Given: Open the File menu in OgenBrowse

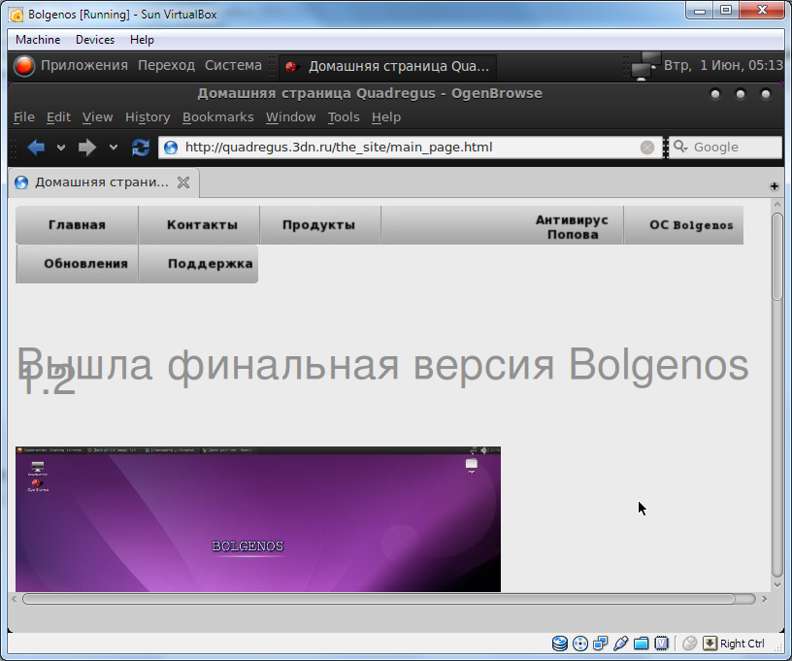Looking at the screenshot, I should (23, 117).
